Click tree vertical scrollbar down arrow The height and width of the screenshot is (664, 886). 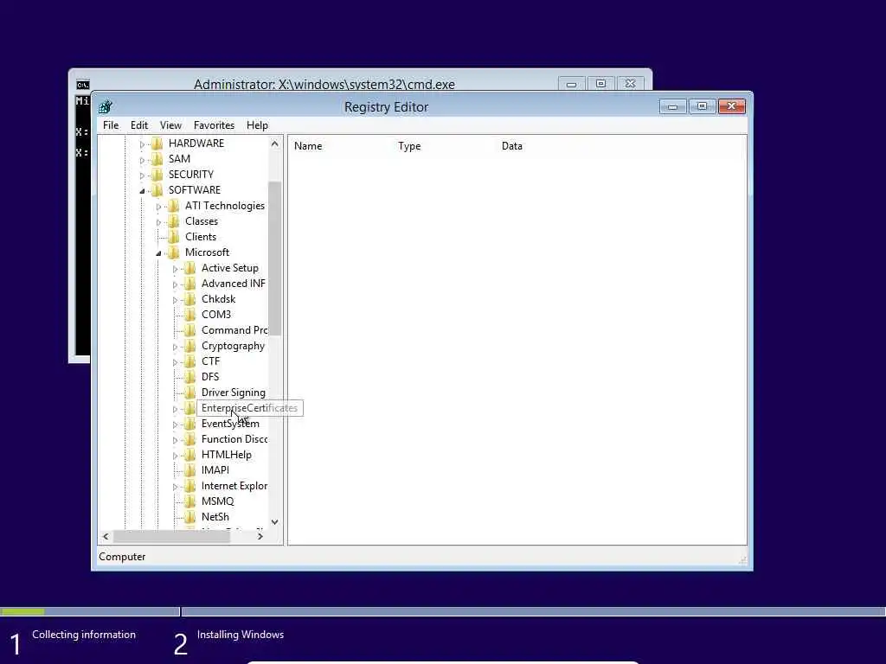274,522
